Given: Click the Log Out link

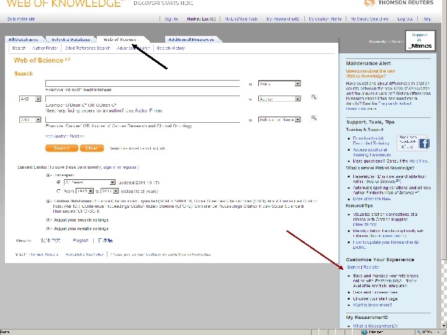Looking at the screenshot, I should (x=405, y=19).
